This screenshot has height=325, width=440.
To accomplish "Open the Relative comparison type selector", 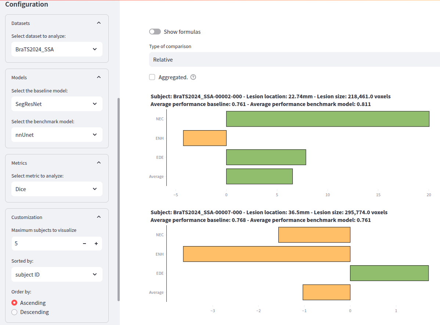I will coord(294,59).
